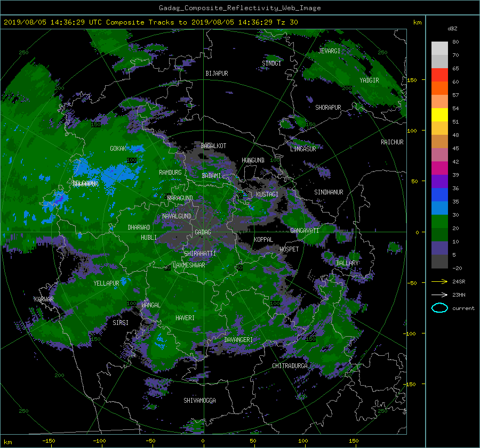This screenshot has width=480, height=448.
Task: Click the -150 bottom axis tick label
Action: point(49,441)
